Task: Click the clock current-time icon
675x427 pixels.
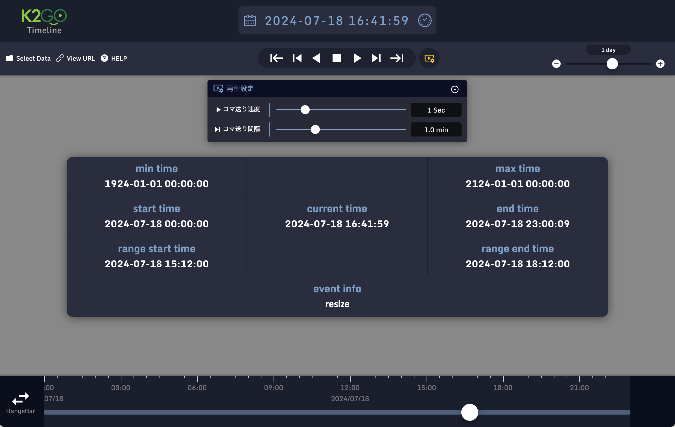Action: pos(425,21)
